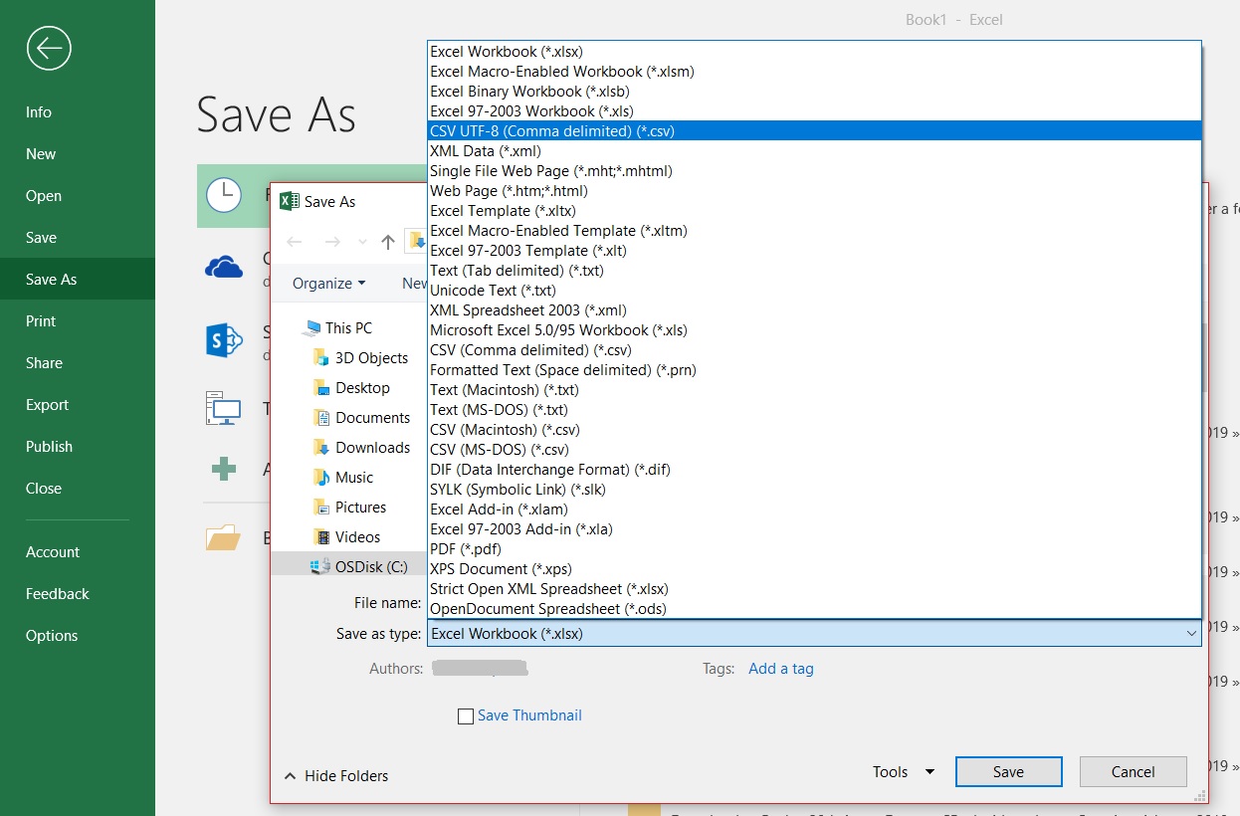Toggle the Save Thumbnail checkbox
The image size is (1240, 816).
(x=465, y=715)
